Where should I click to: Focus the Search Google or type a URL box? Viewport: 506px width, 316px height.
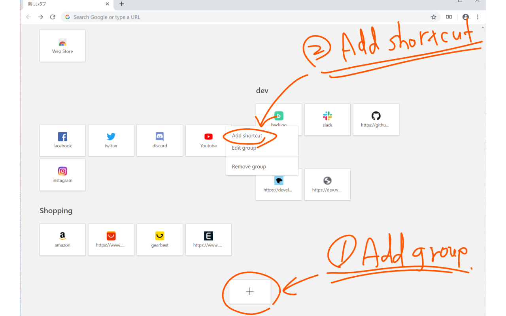click(x=251, y=17)
